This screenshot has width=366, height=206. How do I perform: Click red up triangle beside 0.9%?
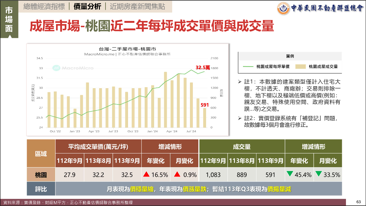[178, 175]
